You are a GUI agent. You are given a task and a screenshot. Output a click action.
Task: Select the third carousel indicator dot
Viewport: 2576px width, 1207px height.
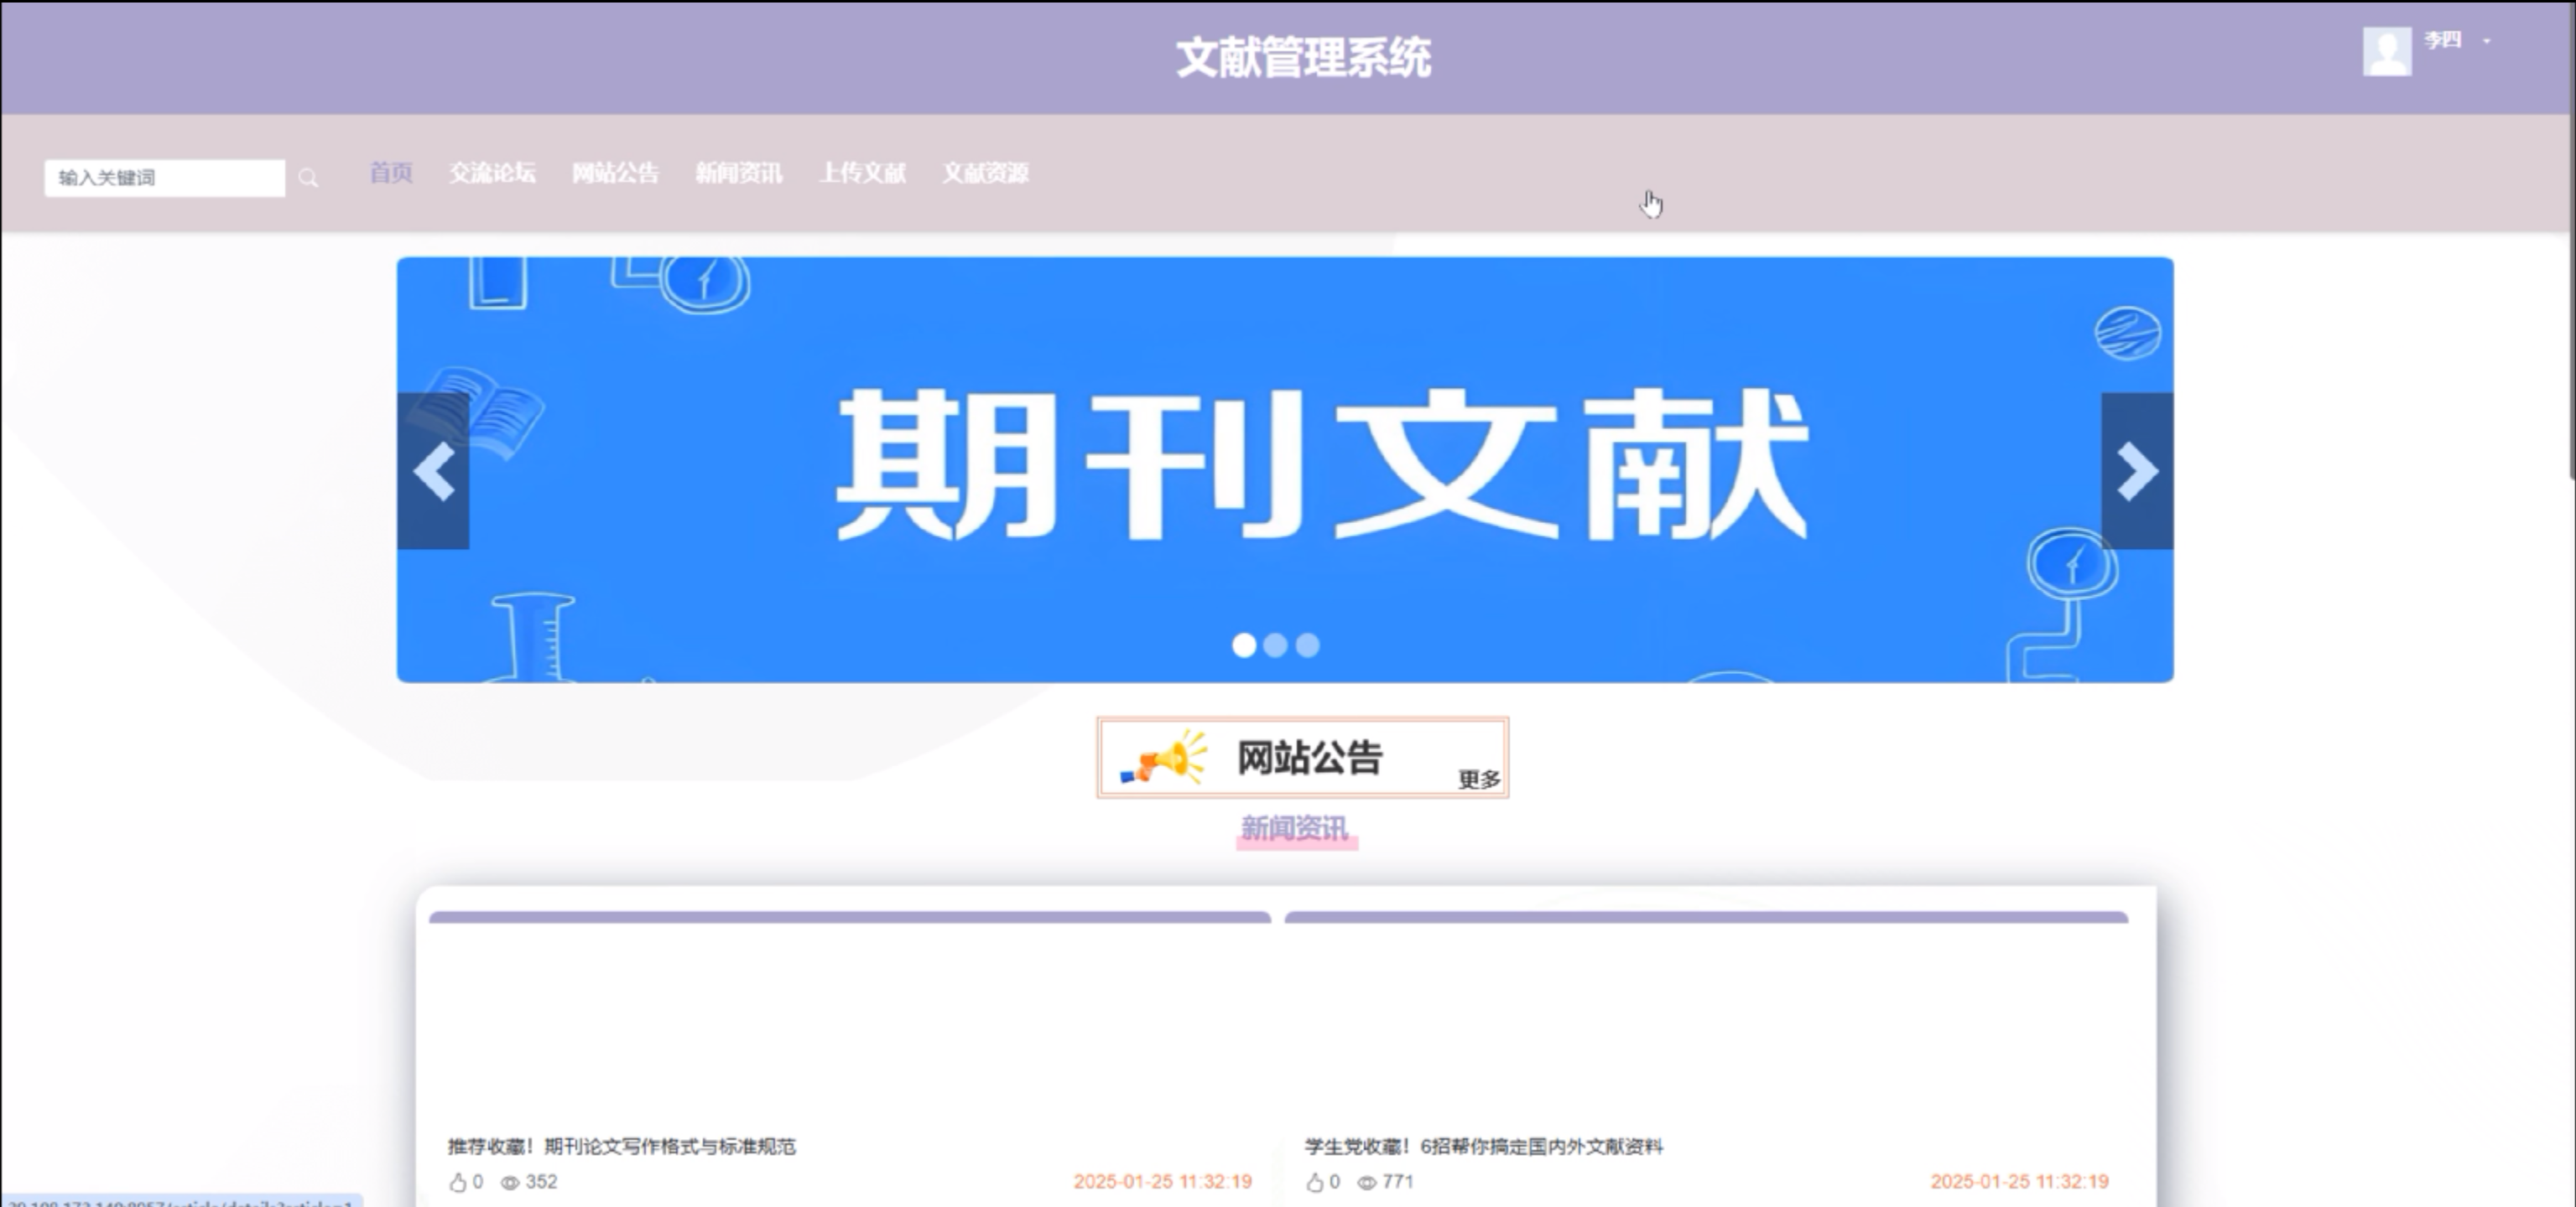(1307, 645)
